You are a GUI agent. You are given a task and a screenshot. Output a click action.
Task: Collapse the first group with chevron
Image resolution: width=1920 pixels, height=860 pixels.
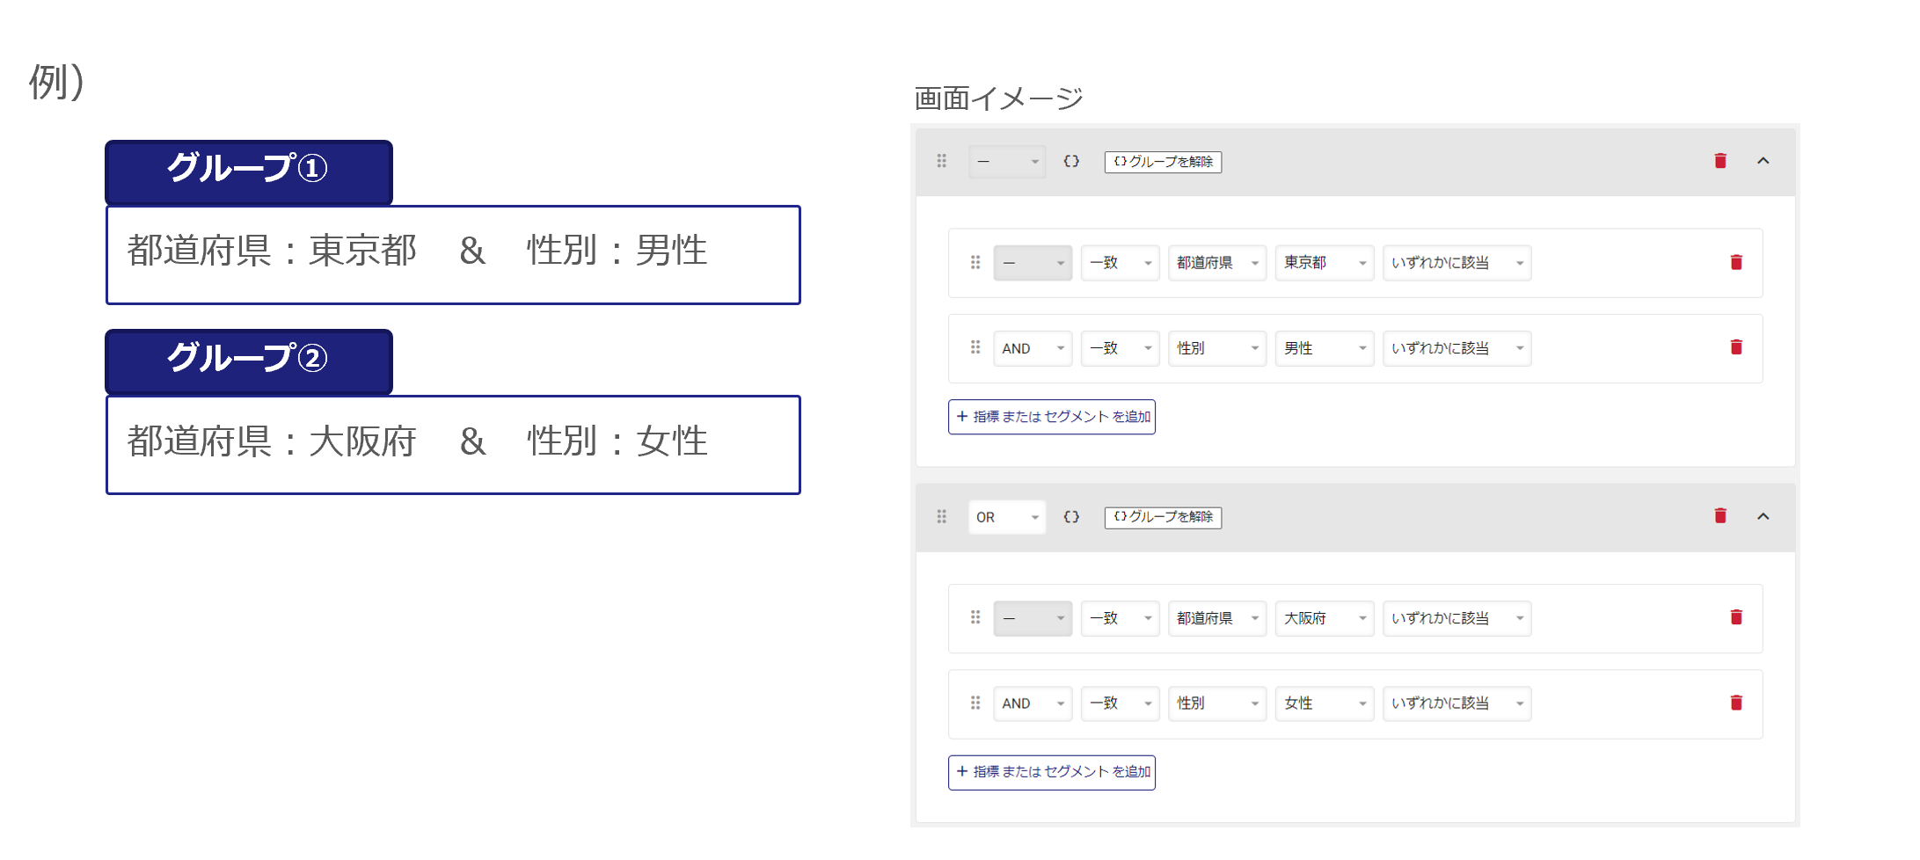click(1763, 161)
